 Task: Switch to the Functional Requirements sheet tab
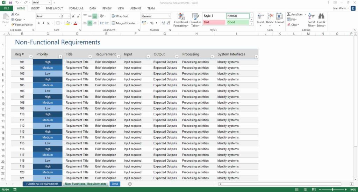(x=42, y=184)
